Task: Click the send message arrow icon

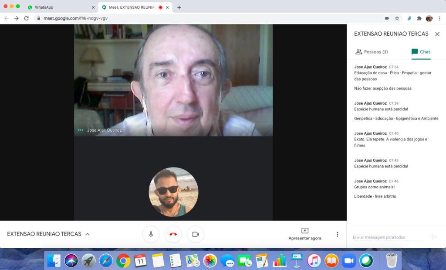Action: pos(434,237)
